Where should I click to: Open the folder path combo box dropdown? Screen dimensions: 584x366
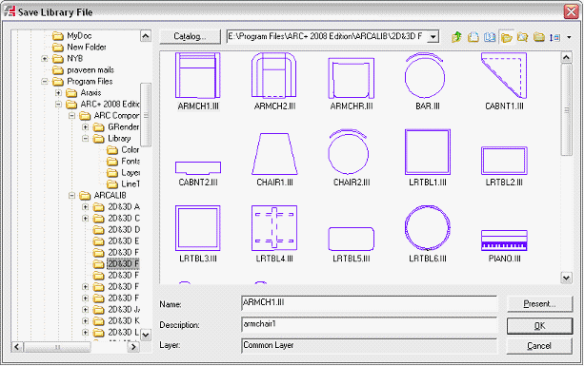pos(433,37)
